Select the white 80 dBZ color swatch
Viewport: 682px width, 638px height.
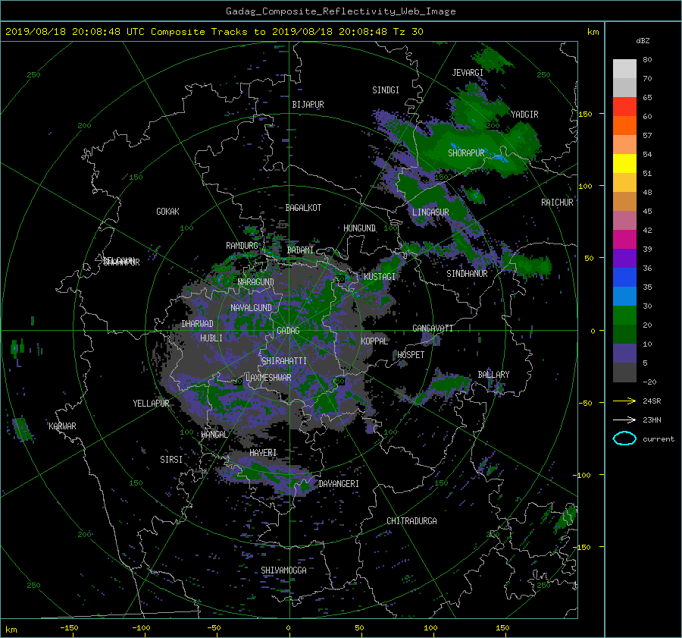[624, 68]
